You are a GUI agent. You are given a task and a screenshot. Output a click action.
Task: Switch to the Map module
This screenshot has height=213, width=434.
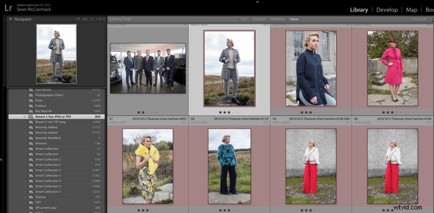tap(411, 10)
